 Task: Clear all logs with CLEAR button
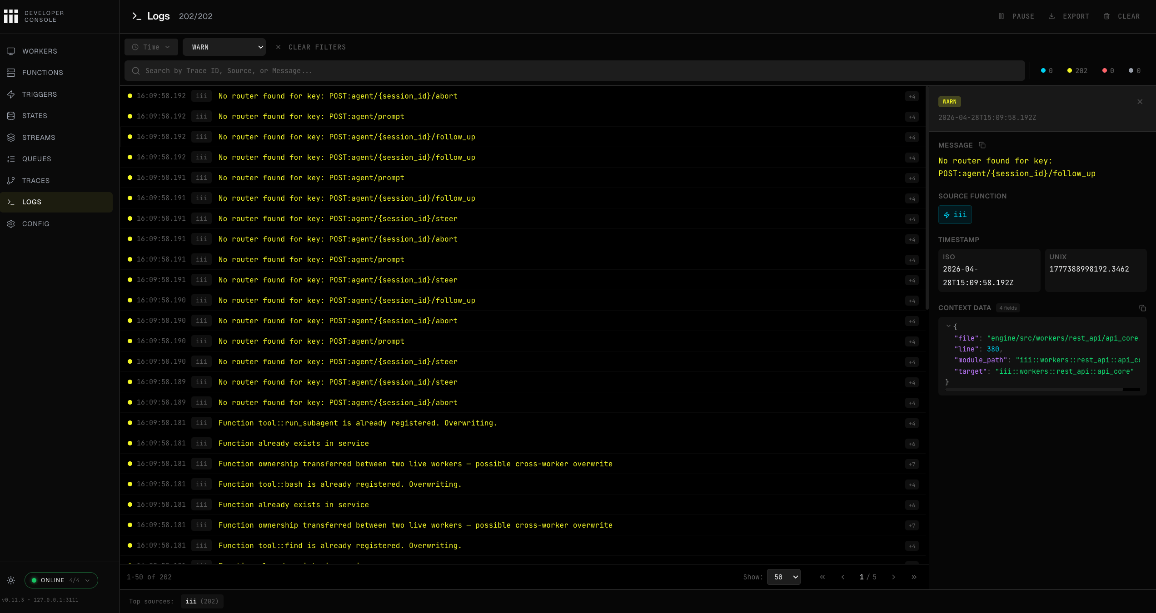coord(1121,16)
